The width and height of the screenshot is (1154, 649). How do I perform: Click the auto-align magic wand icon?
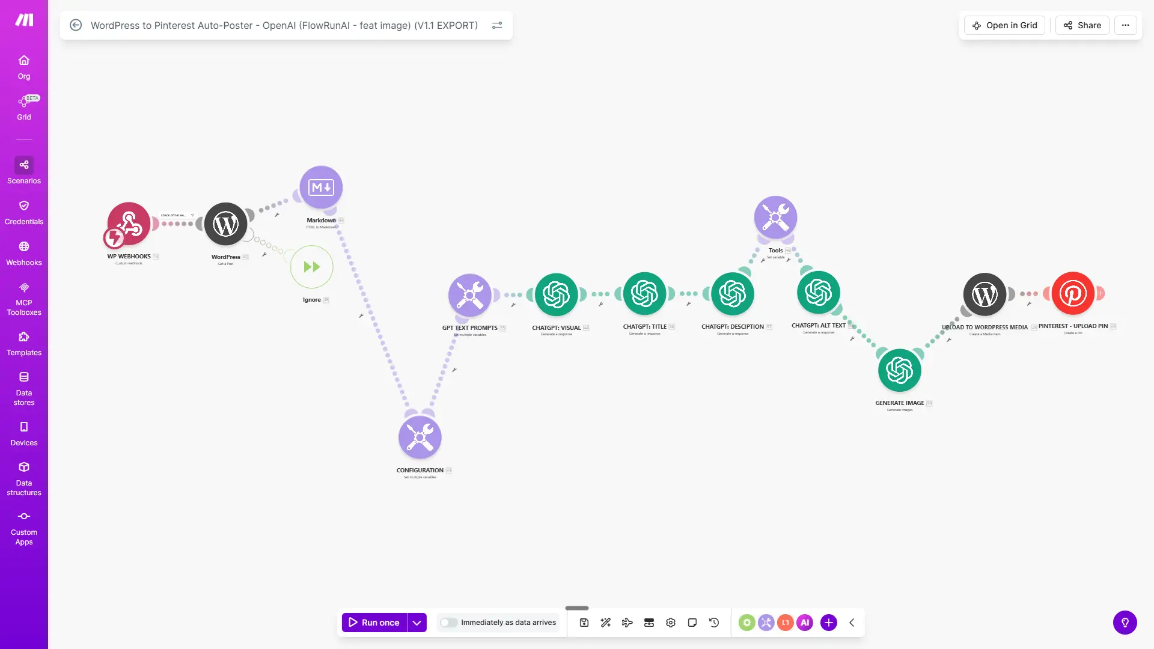(x=606, y=623)
